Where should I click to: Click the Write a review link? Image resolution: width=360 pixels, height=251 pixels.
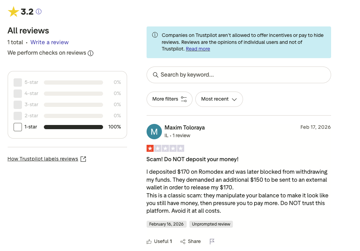pos(49,42)
